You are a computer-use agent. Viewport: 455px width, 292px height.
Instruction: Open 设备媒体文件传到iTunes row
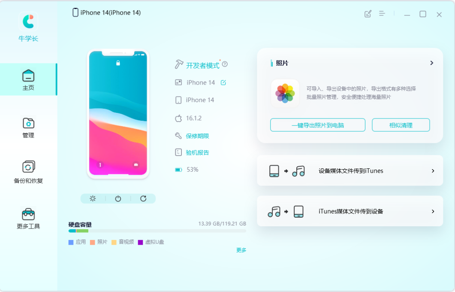pos(350,170)
